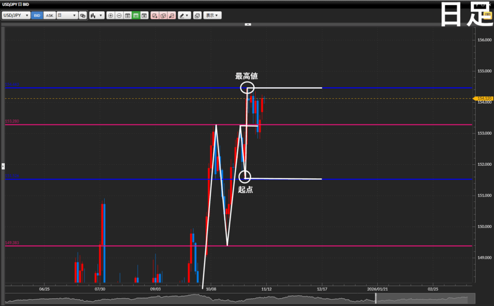The image size is (494, 306).
Task: Click the 154.120 current price label
Action: 484,98
